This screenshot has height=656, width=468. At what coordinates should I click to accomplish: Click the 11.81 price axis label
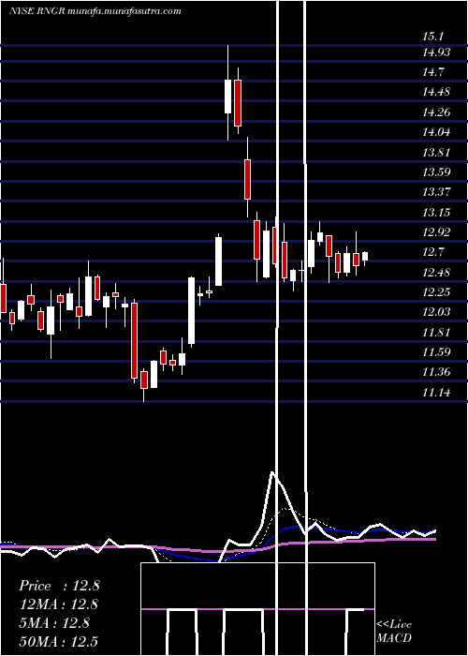436,333
